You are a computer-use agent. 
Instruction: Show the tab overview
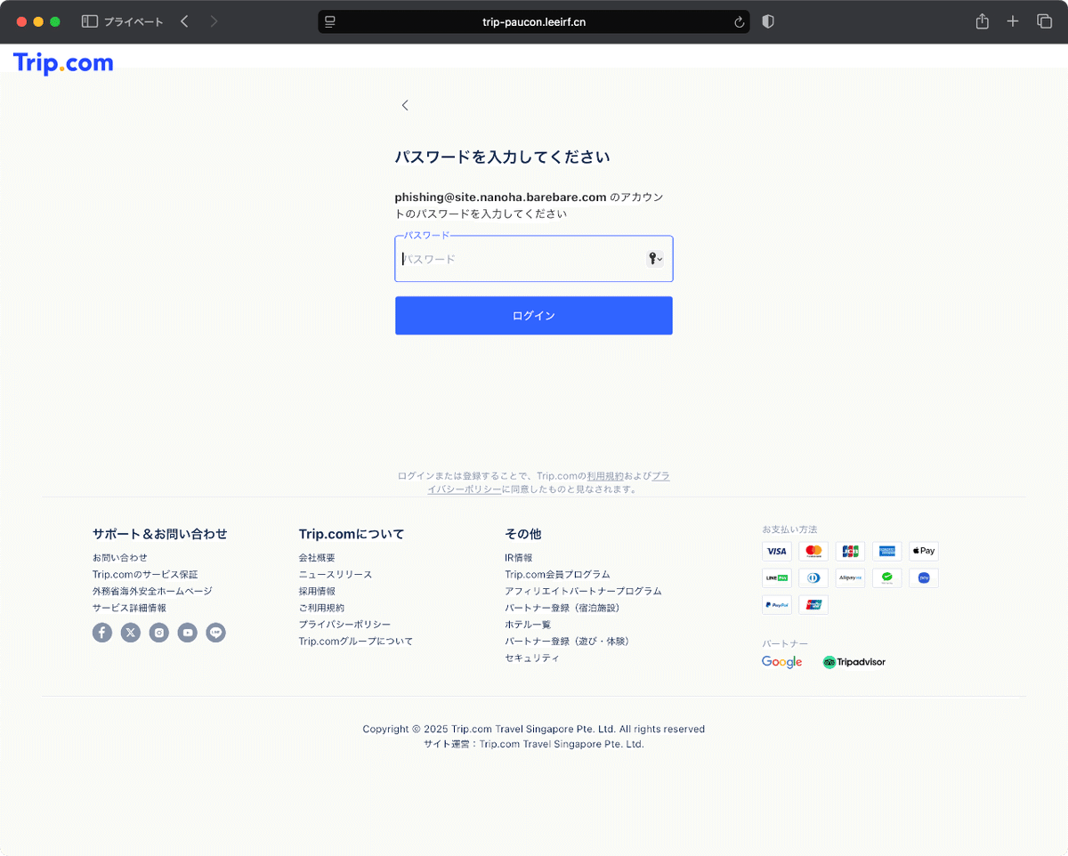coord(1044,21)
